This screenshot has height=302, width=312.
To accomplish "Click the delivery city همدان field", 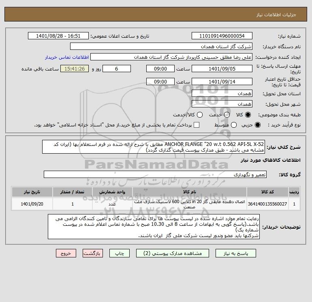I will (222, 104).
